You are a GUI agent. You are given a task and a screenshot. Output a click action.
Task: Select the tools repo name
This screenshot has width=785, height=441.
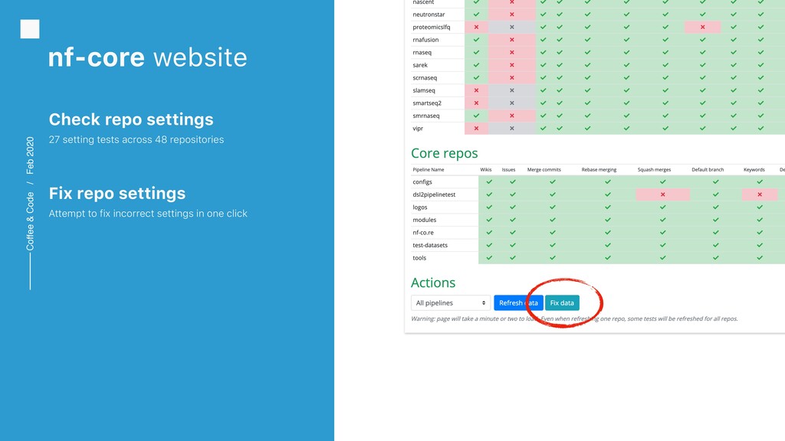419,258
